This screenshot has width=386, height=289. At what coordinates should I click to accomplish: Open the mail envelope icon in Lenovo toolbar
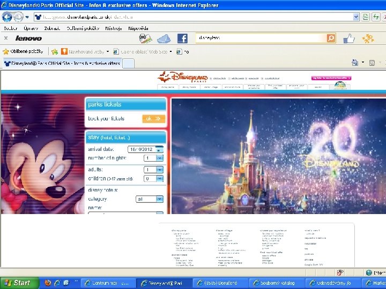coord(164,39)
